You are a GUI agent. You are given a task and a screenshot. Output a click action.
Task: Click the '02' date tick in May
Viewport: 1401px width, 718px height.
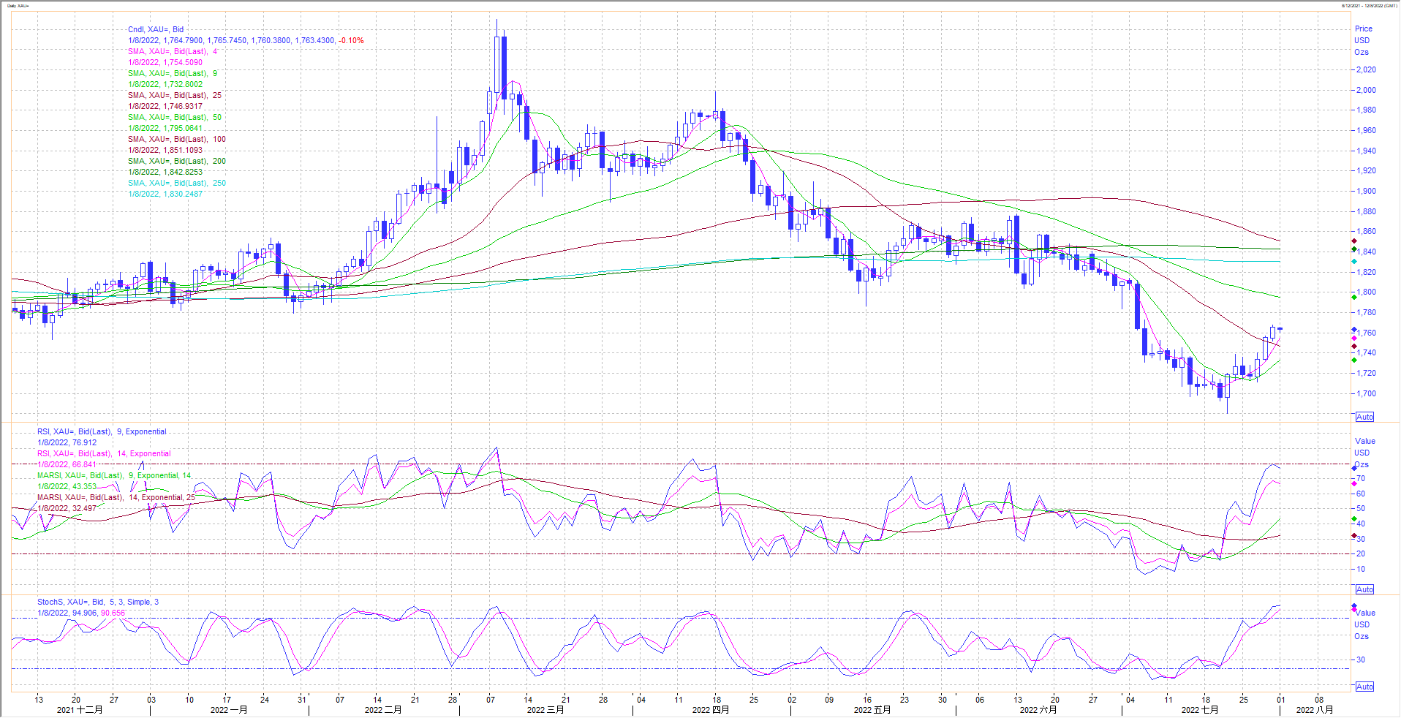pos(792,700)
